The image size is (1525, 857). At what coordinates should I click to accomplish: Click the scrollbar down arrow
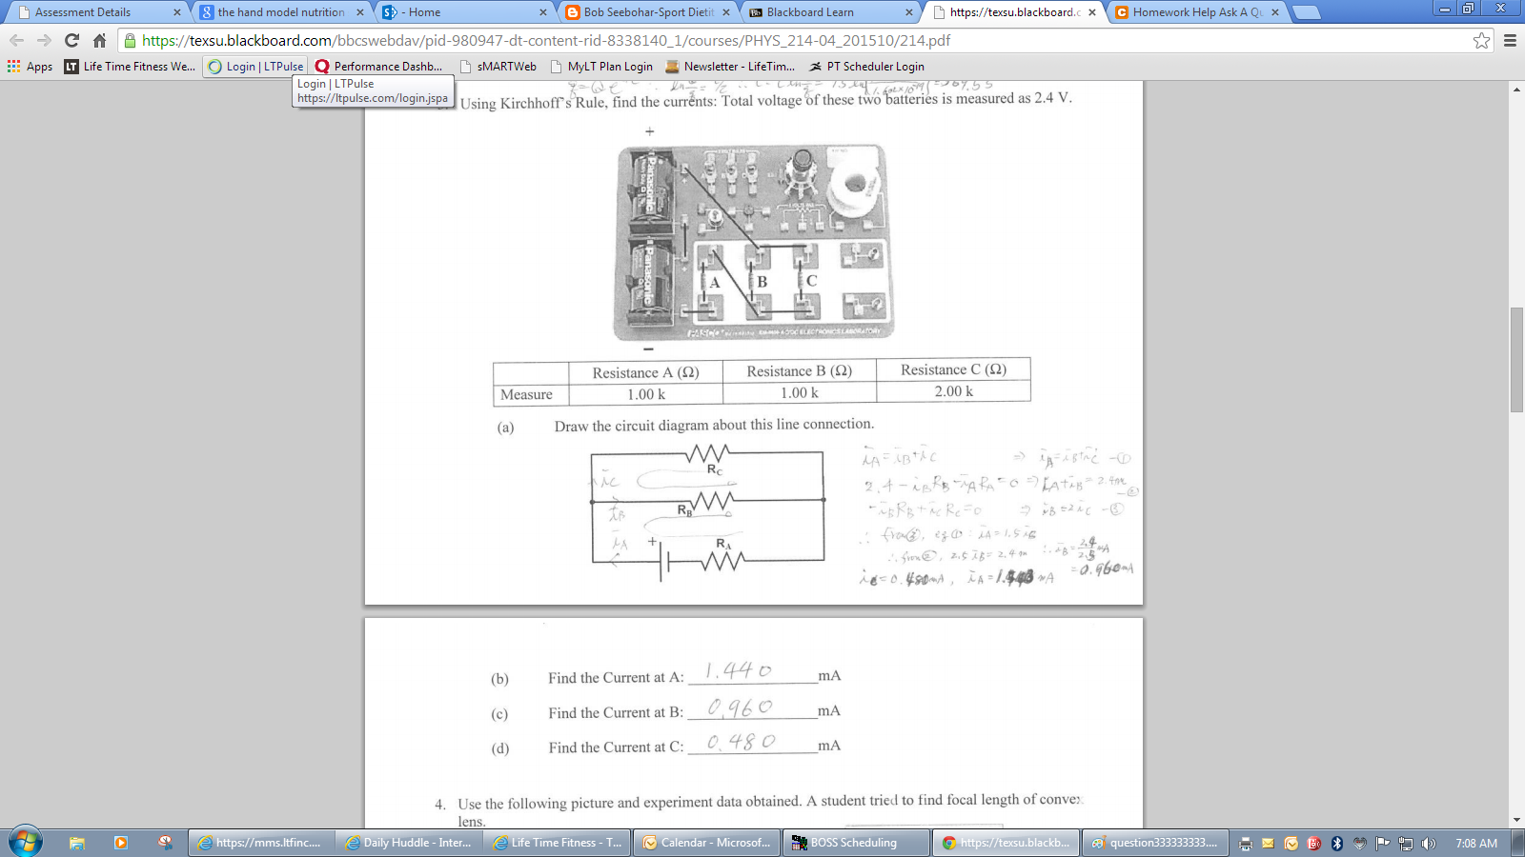1516,820
